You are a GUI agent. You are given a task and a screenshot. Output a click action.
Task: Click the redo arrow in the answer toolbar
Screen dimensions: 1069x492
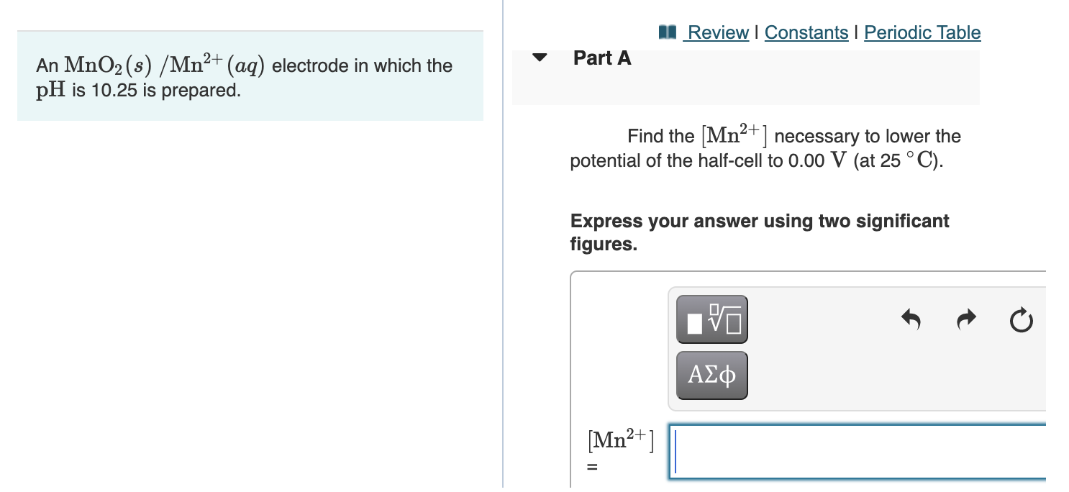click(x=965, y=320)
